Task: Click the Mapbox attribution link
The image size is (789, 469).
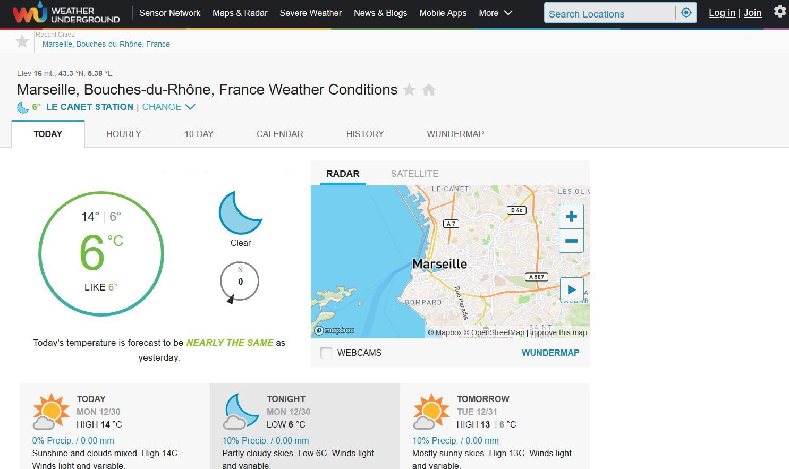Action: click(445, 332)
